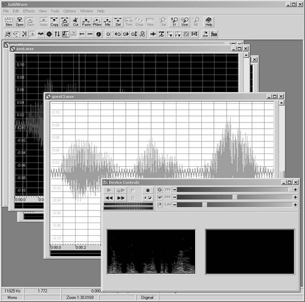Click fast forward in Device Controls
Screen dimensions: 305x302
(x=121, y=198)
